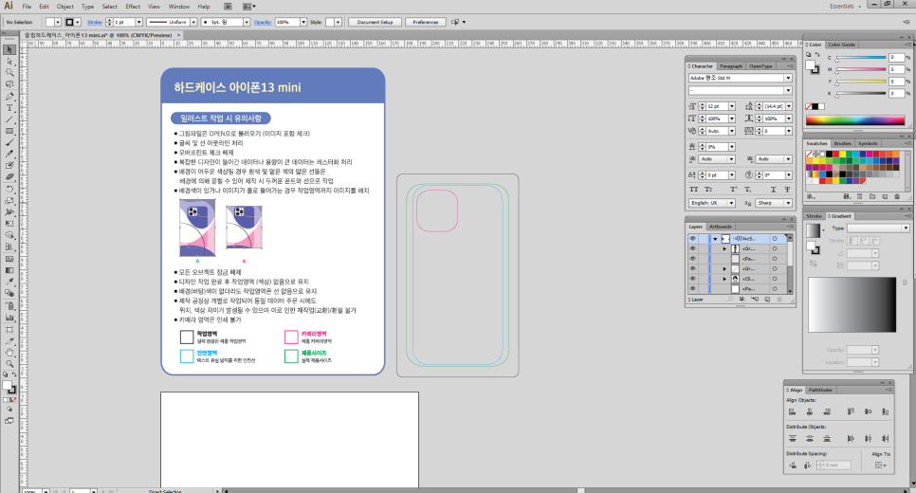The image size is (916, 493).
Task: Click the Cyan slider in Color panel
Action: (861, 57)
